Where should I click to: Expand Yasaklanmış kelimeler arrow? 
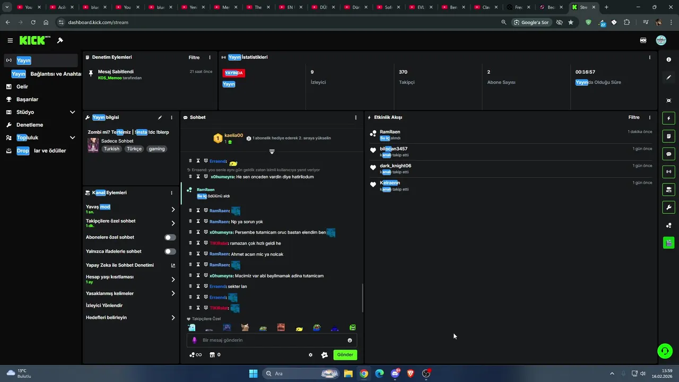point(173,293)
